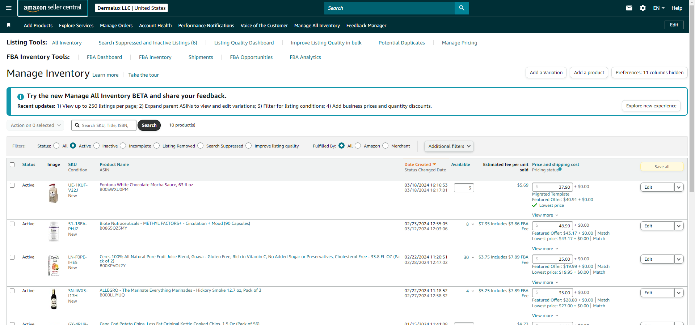Click price field showing 37.90
The image size is (695, 325).
pos(552,187)
